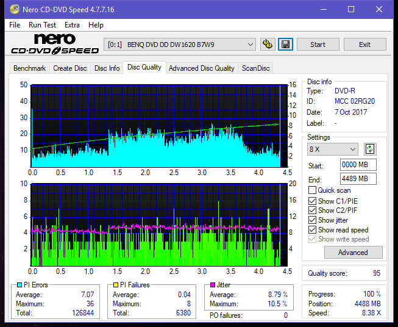Click Jitter average 8.79 %

pyautogui.click(x=278, y=295)
